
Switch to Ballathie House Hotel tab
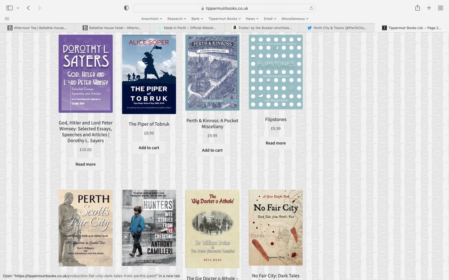[112, 28]
